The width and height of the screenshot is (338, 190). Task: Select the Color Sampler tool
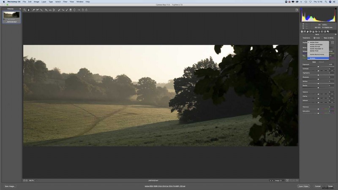(37, 10)
